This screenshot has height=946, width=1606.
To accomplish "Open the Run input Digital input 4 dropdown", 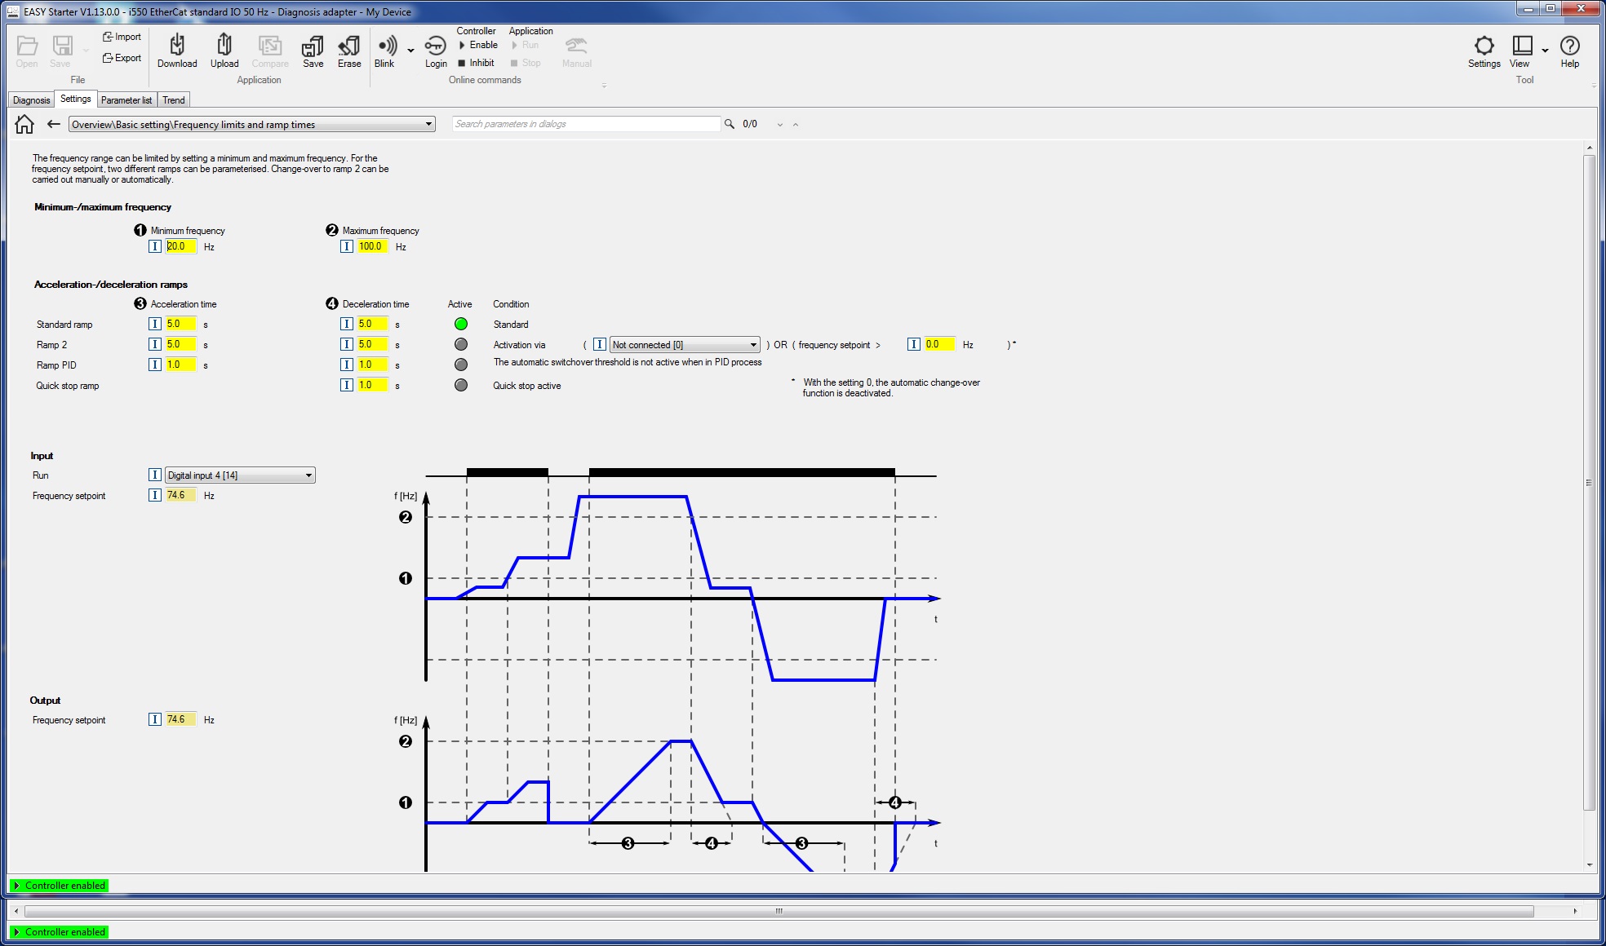I will (x=308, y=475).
